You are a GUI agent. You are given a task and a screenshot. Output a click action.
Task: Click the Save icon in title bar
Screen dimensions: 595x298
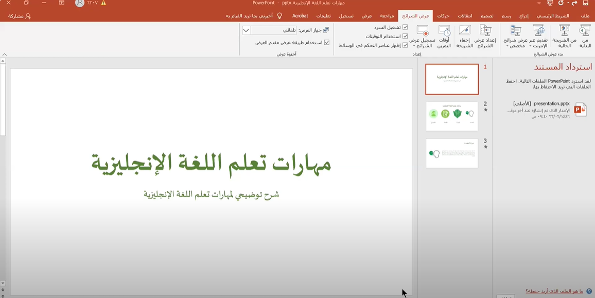[585, 3]
